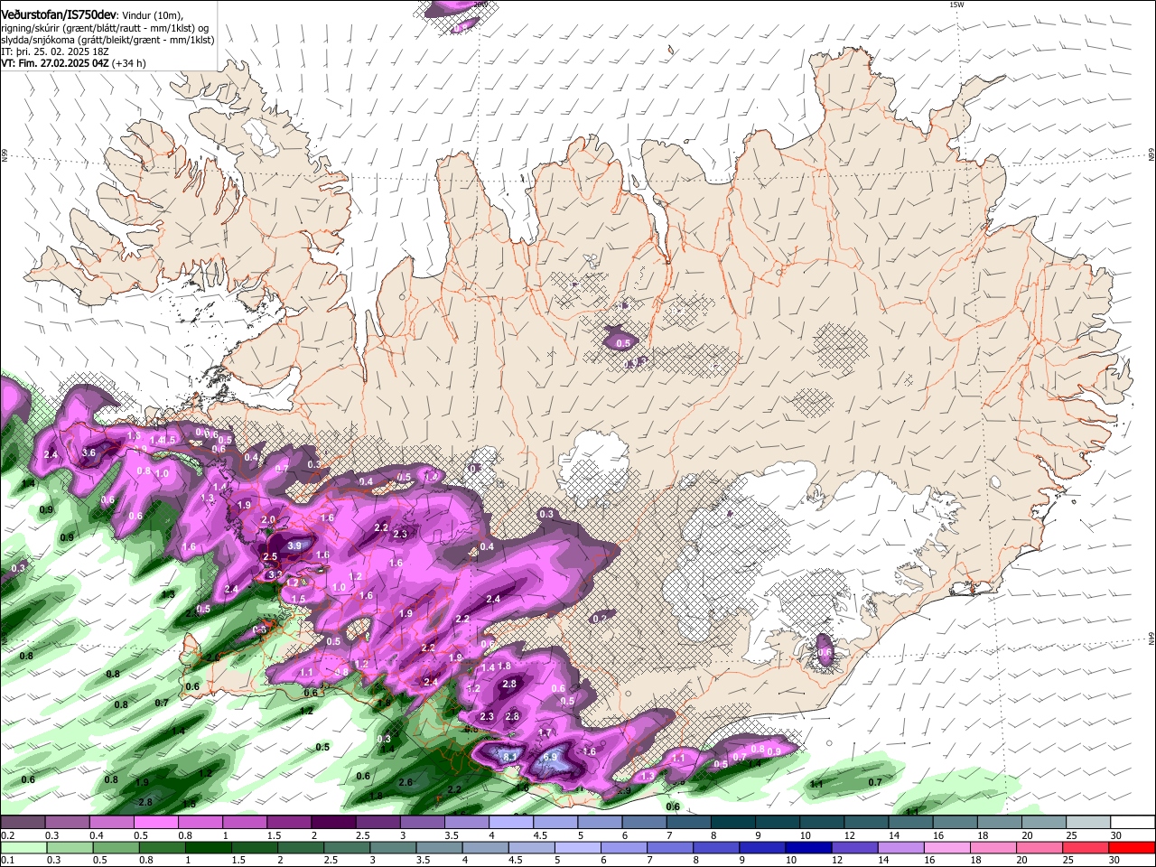The height and width of the screenshot is (867, 1156).
Task: Click the 3.6 precipitation value near Snæfellsnes
Action: click(x=89, y=452)
